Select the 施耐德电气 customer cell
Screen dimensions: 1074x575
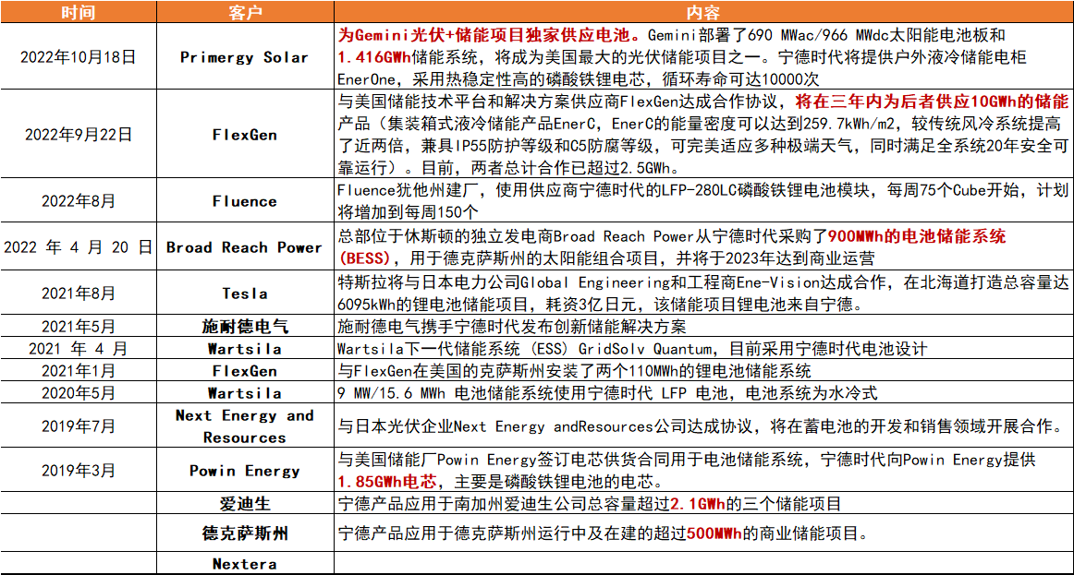coord(245,326)
